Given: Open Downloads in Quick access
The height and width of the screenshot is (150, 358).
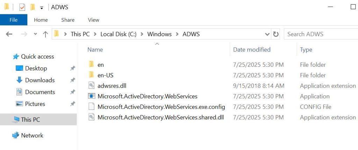Looking at the screenshot, I should point(40,80).
